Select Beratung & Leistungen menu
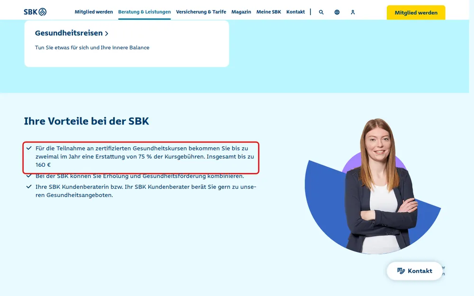The height and width of the screenshot is (296, 474). (x=145, y=12)
